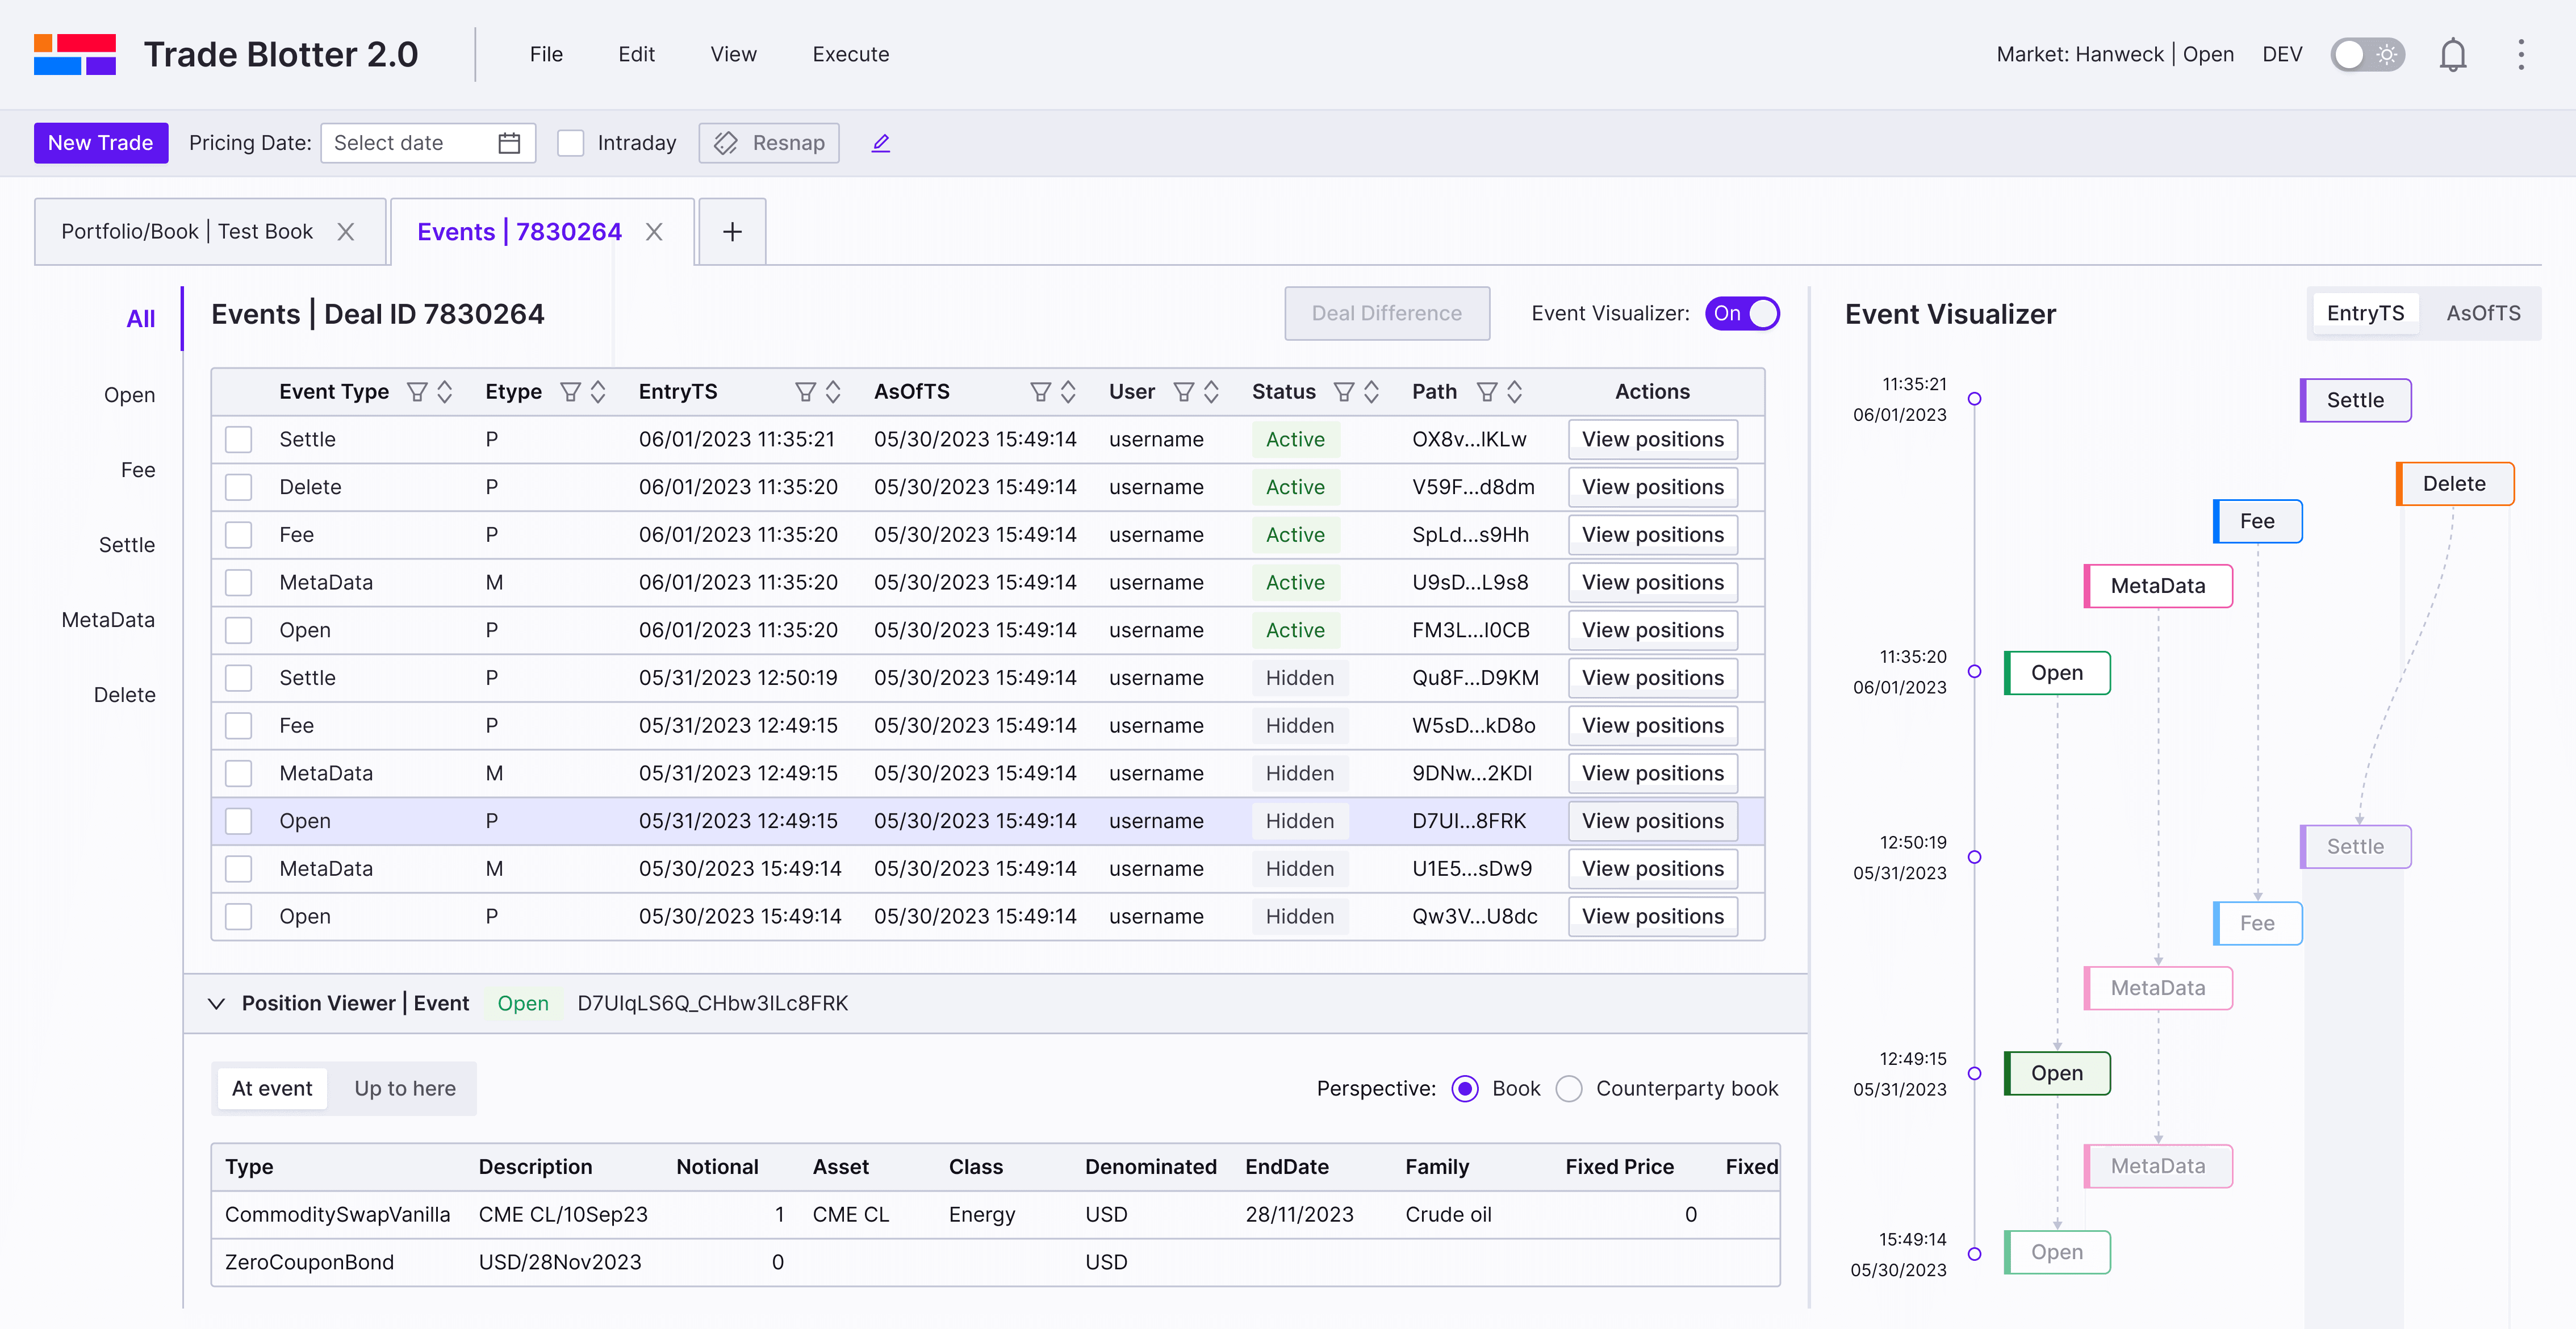Select the Counterparty book radio button

coord(1569,1088)
